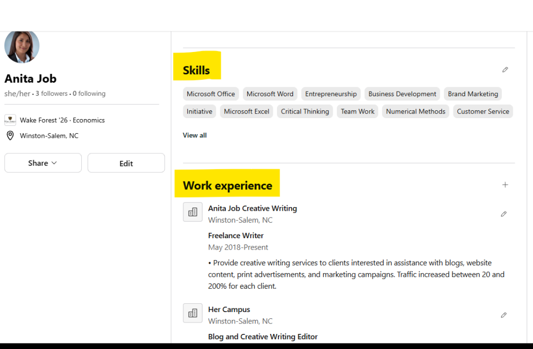Edit the Her Campus work entry

coord(503,315)
